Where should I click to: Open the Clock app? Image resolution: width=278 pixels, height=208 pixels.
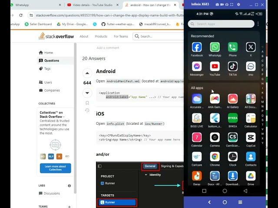tap(233, 156)
